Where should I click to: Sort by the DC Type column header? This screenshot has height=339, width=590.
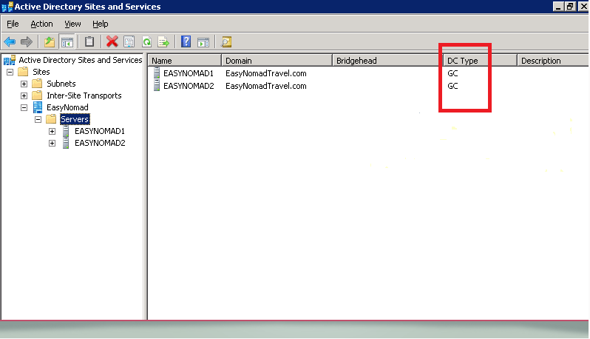point(480,61)
